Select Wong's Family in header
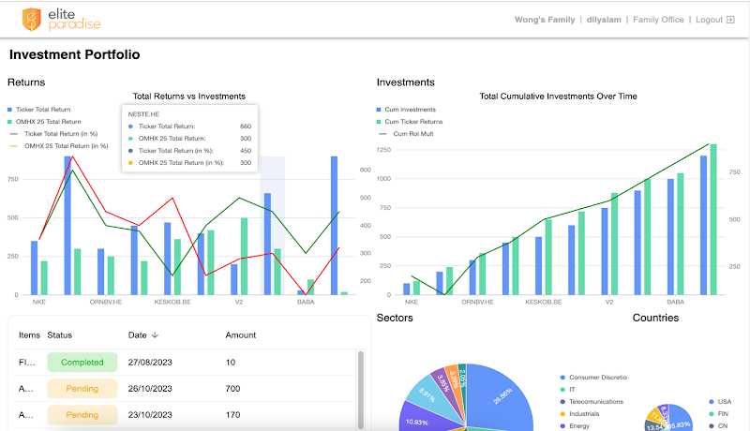750x431 pixels. 547,20
